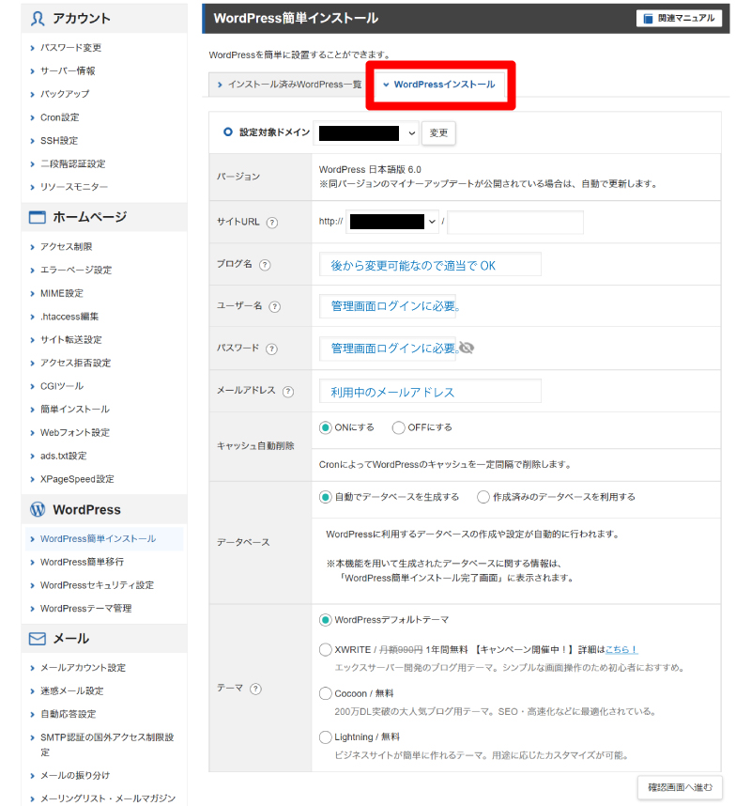Screen dimensions: 751x806
Task: Click 確認画面へ進む button
Action: point(680,787)
